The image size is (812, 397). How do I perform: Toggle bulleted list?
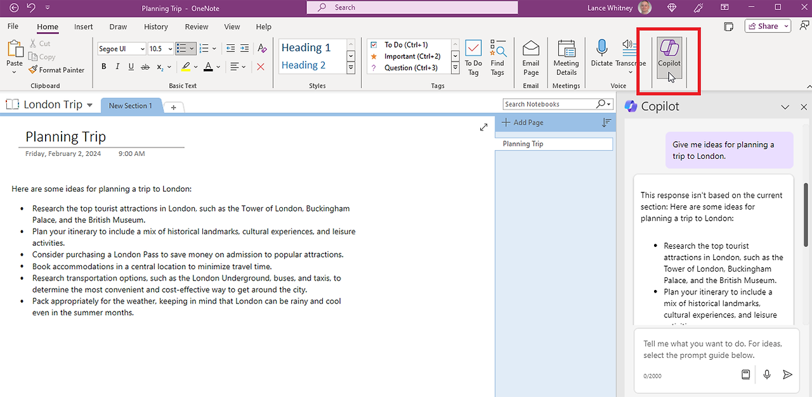(x=181, y=48)
